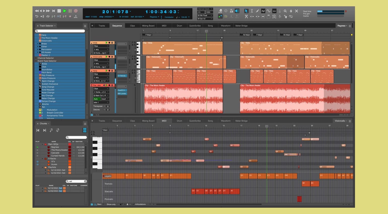Click the Chunks skip-to-previous icon
This screenshot has width=388, height=214.
(38, 130)
